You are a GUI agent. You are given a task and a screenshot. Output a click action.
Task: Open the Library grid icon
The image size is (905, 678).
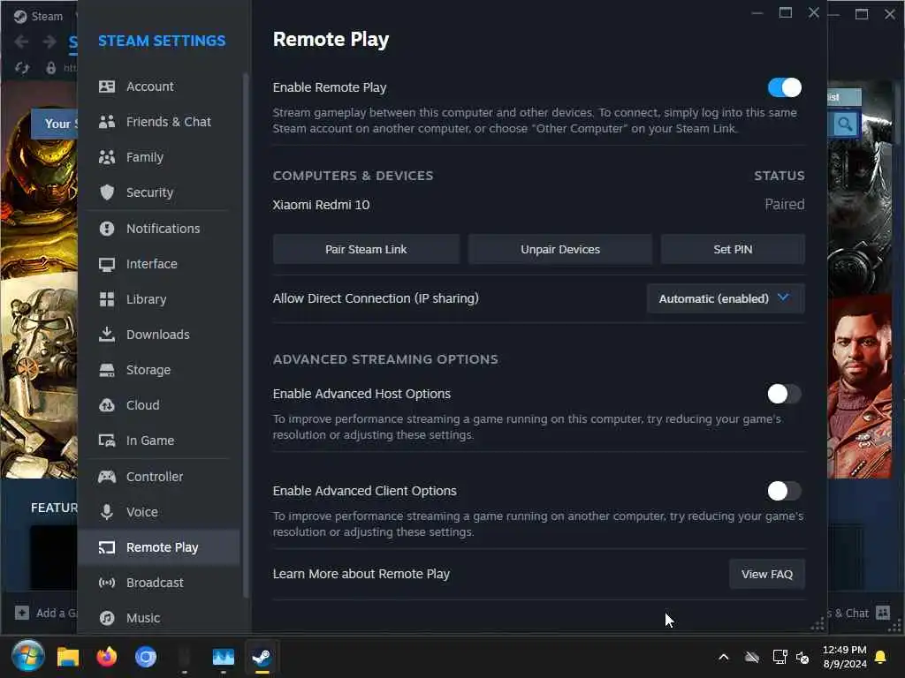107,299
